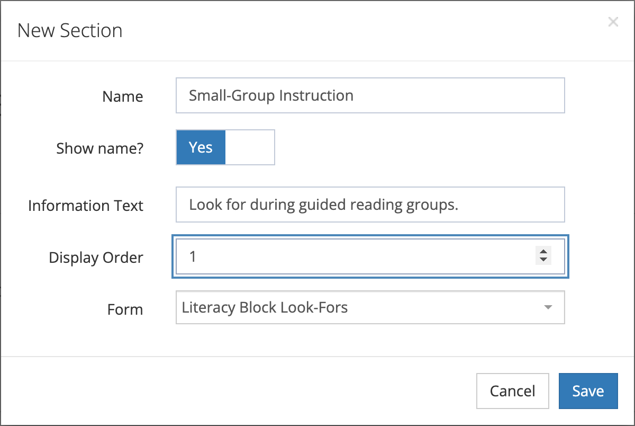
Task: Click the Cancel button
Action: pos(512,391)
